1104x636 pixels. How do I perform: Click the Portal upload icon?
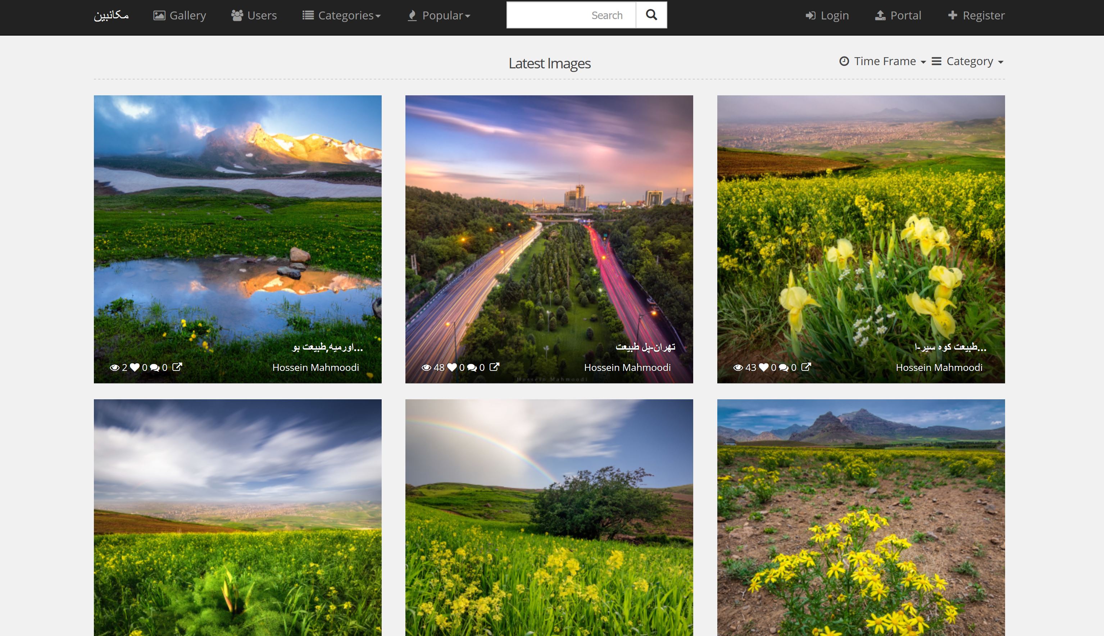coord(880,16)
